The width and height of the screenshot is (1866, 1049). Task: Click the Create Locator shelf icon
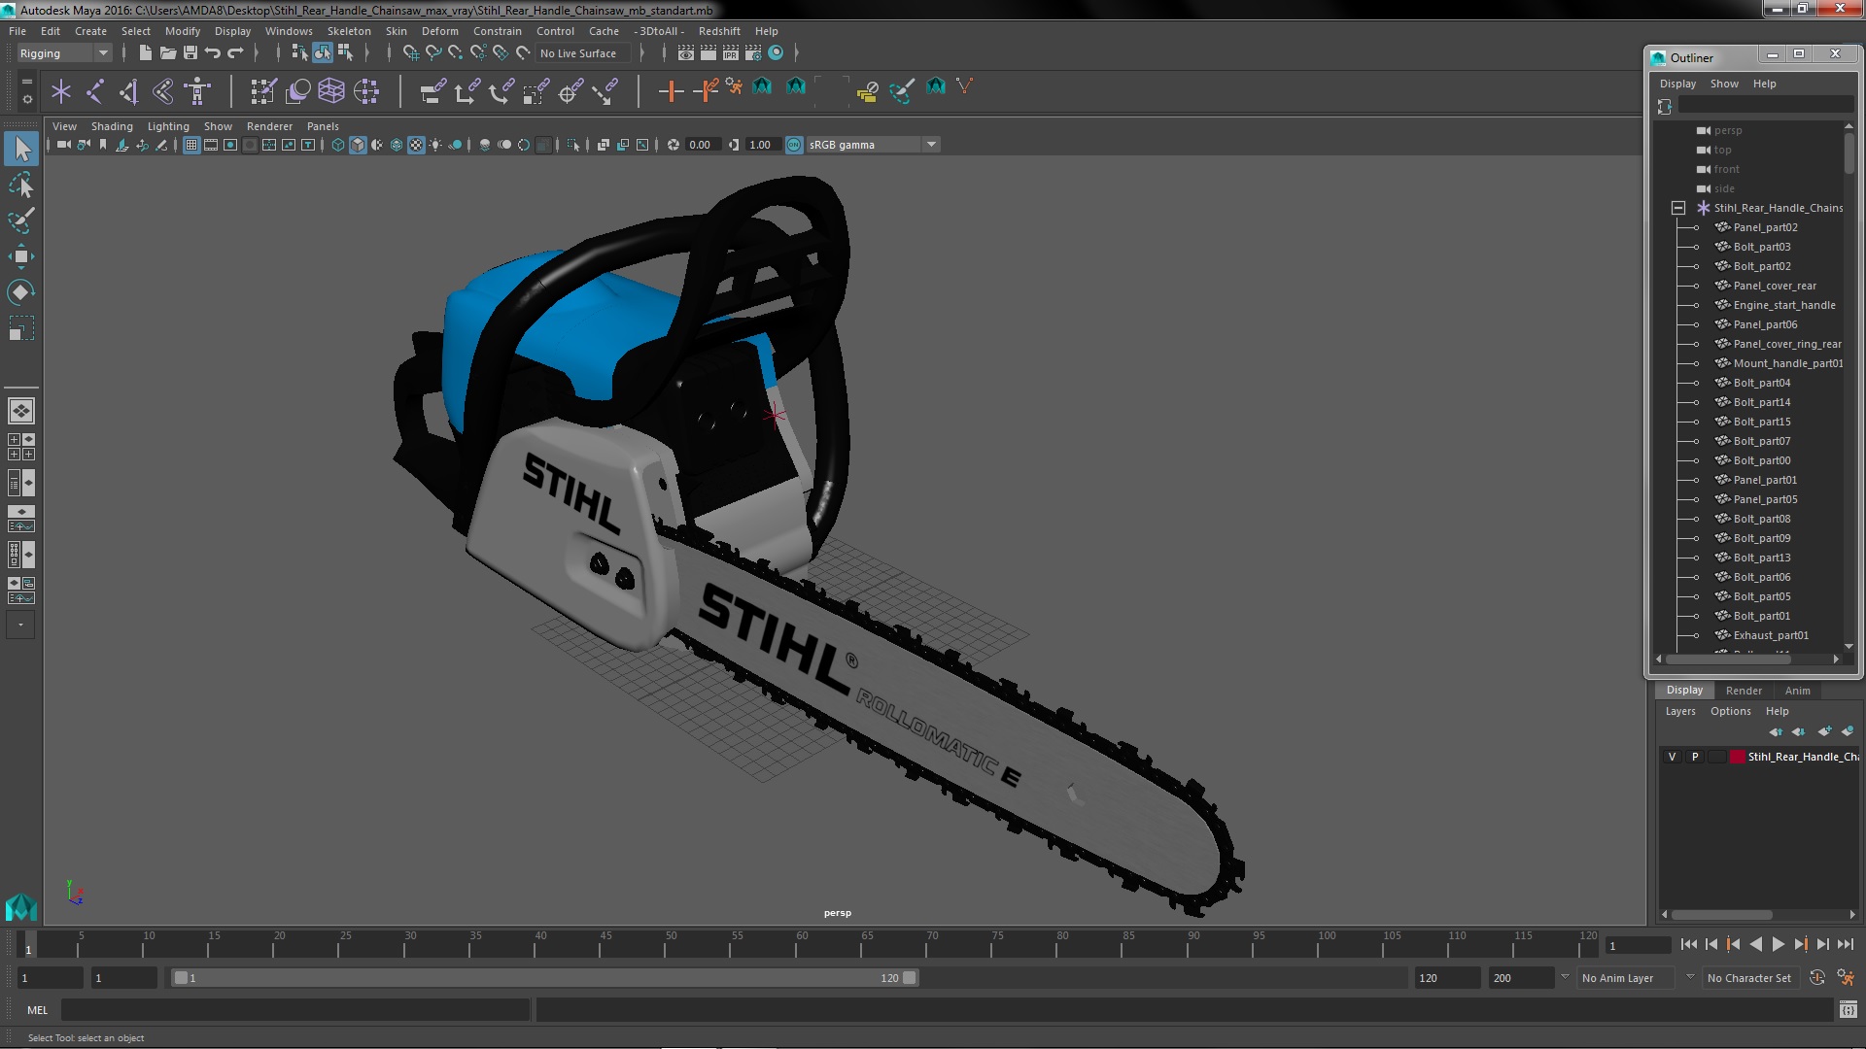click(61, 91)
